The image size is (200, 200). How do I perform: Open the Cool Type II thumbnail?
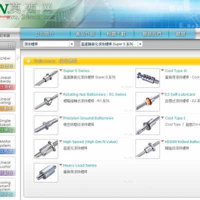[x=147, y=78]
